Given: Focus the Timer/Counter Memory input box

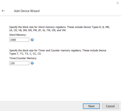Looking at the screenshot, I should pos(19,63).
